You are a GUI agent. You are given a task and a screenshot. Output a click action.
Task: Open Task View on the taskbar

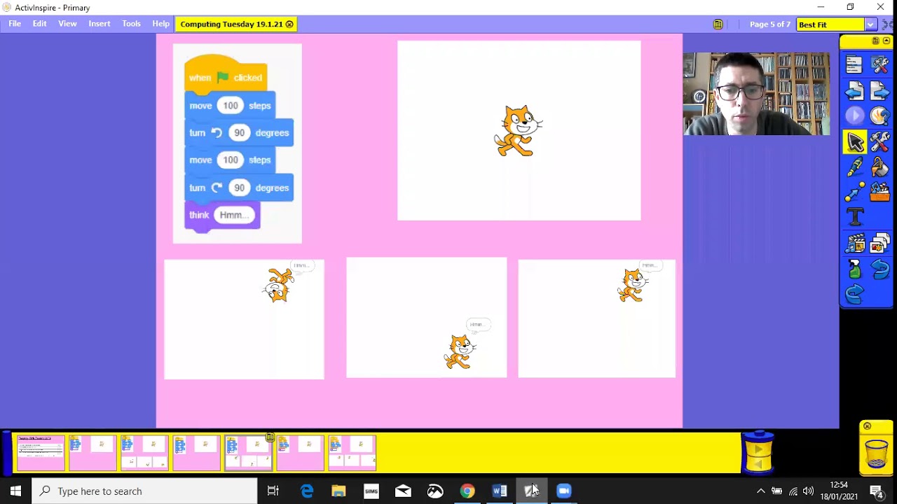(x=273, y=491)
